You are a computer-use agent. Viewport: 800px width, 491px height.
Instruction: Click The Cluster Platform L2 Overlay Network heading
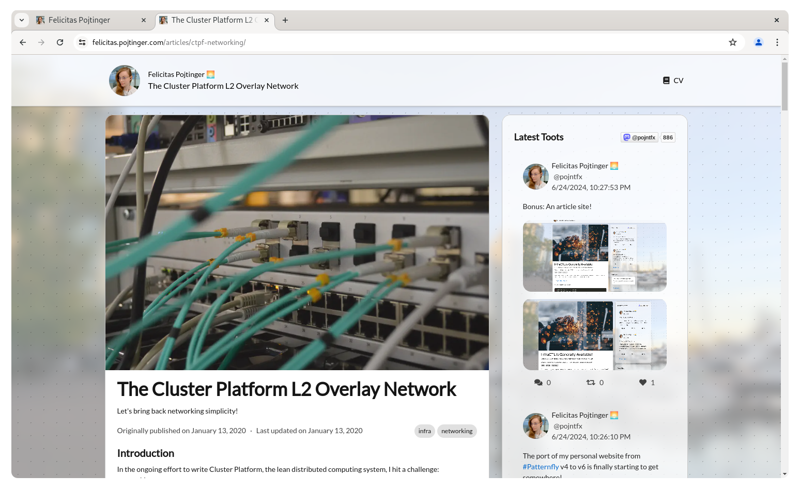pyautogui.click(x=286, y=389)
